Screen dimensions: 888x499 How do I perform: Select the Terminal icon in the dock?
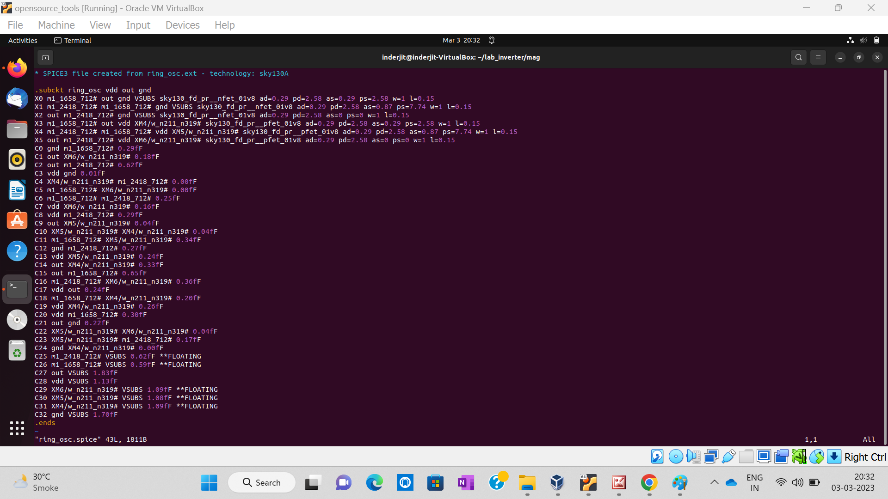17,288
